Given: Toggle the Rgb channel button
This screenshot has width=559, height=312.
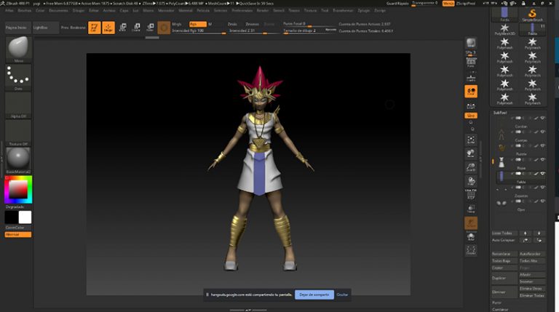Looking at the screenshot, I should (x=198, y=24).
